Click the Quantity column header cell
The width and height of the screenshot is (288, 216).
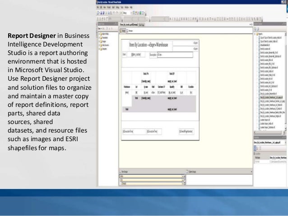(x=172, y=87)
